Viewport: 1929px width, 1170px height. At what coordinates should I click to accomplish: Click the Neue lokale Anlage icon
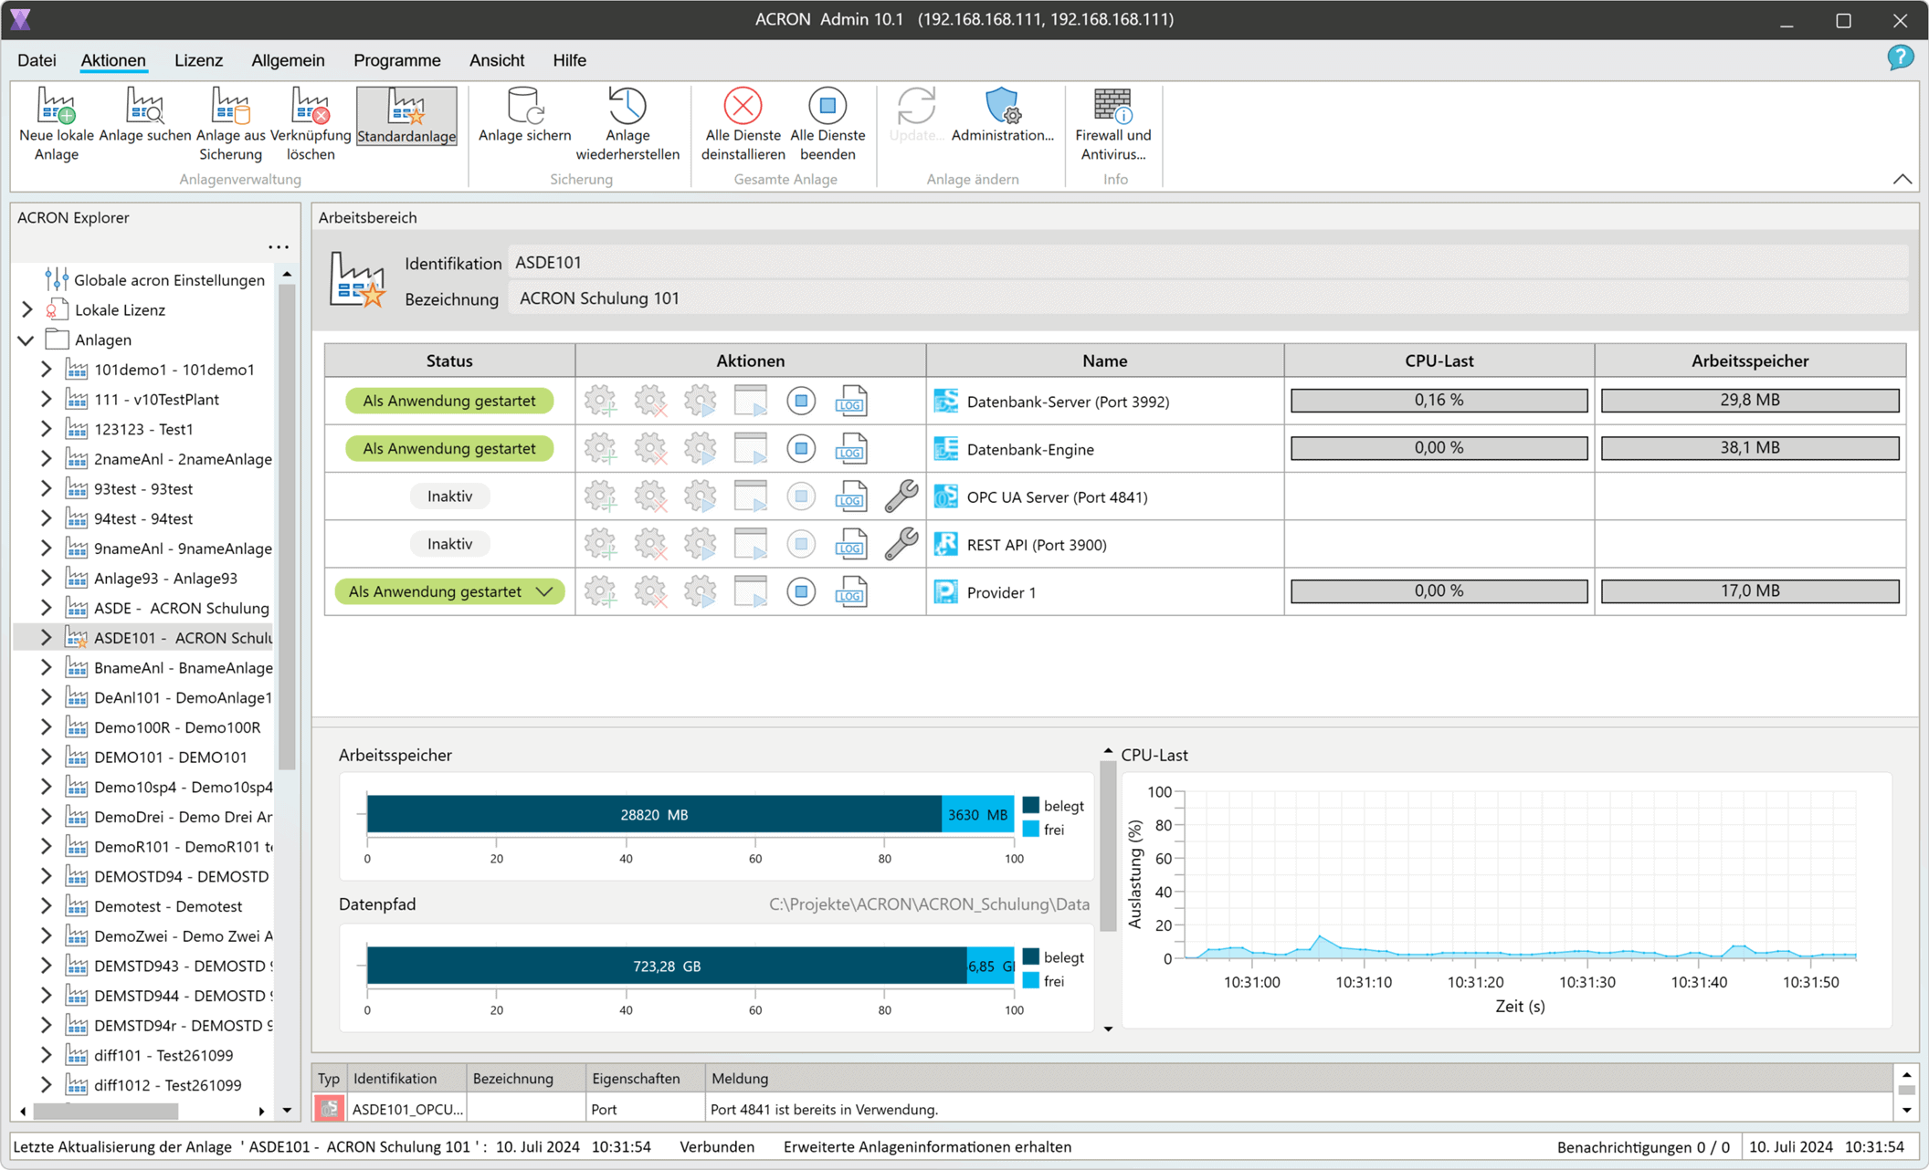click(x=57, y=107)
